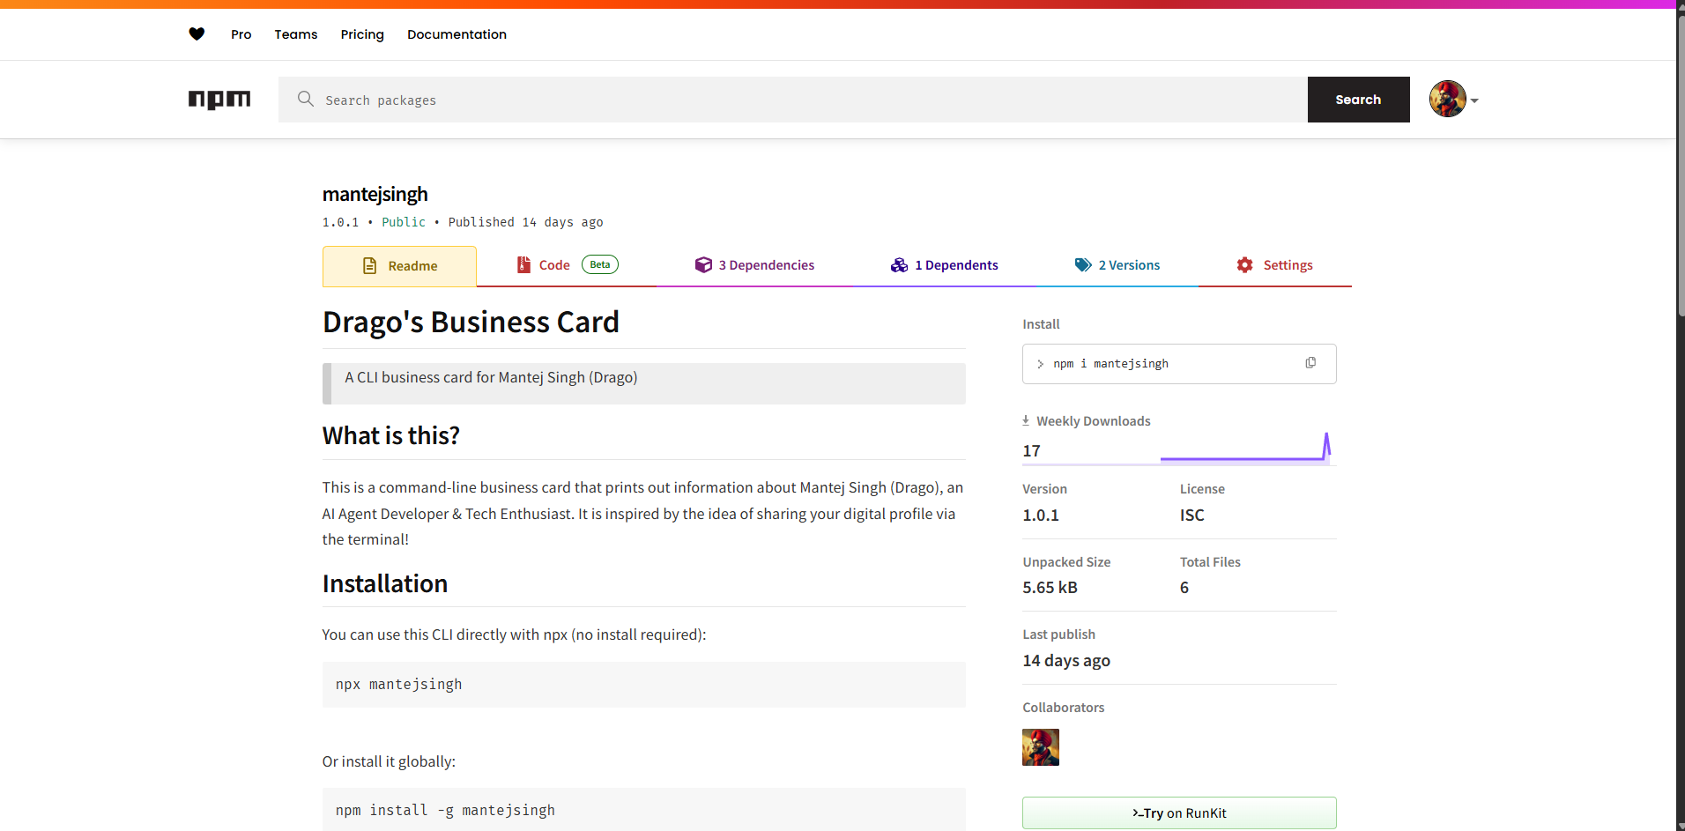
Task: Click the 'ISC' license value
Action: click(x=1191, y=516)
